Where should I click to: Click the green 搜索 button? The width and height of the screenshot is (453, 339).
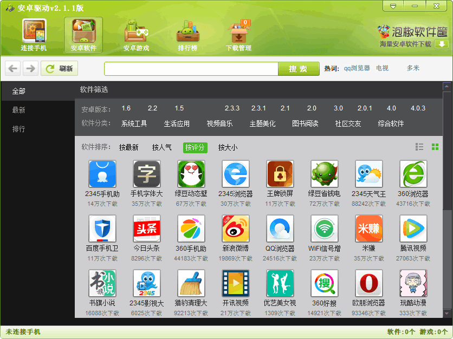point(299,69)
